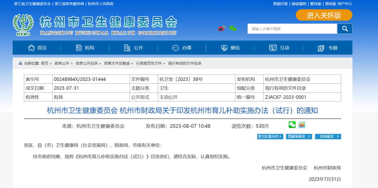Open 意见收集采纳 button
The image size is (378, 188).
(270, 137)
